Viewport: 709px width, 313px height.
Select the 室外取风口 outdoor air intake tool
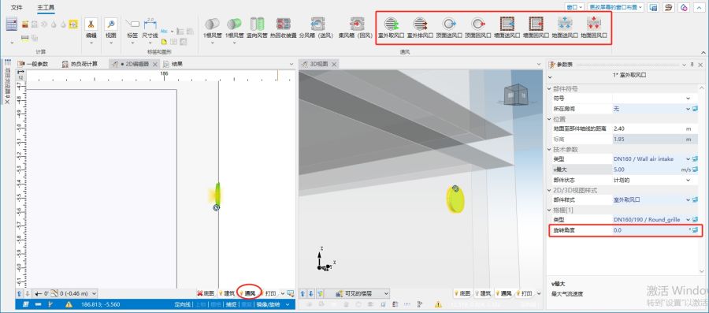(x=391, y=27)
